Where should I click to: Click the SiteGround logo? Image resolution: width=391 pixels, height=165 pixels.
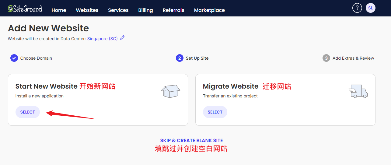click(x=25, y=9)
